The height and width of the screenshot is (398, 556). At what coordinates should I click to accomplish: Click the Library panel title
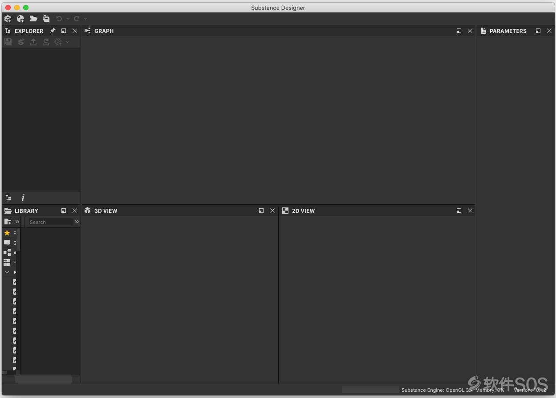pos(26,211)
